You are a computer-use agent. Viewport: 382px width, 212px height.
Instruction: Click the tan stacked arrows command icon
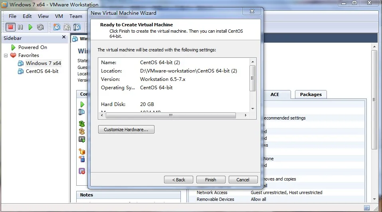82,132
